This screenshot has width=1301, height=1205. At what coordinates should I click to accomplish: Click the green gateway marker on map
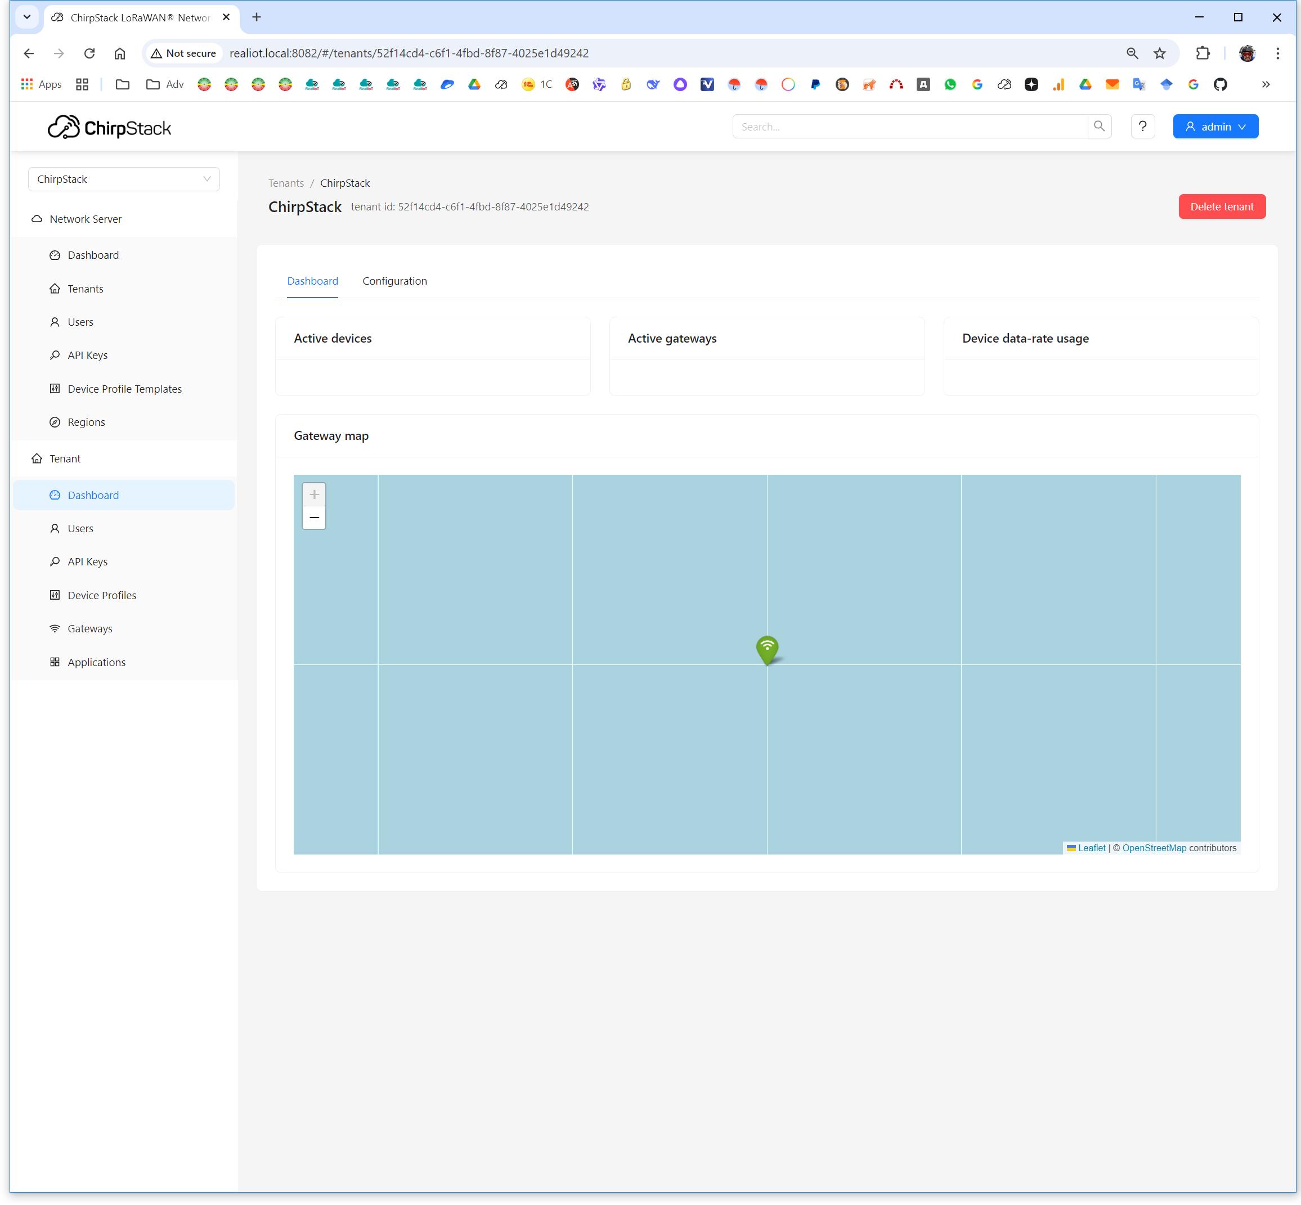click(x=767, y=649)
